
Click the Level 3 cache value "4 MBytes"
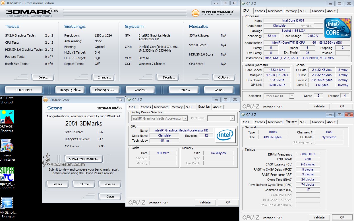pos(322,85)
